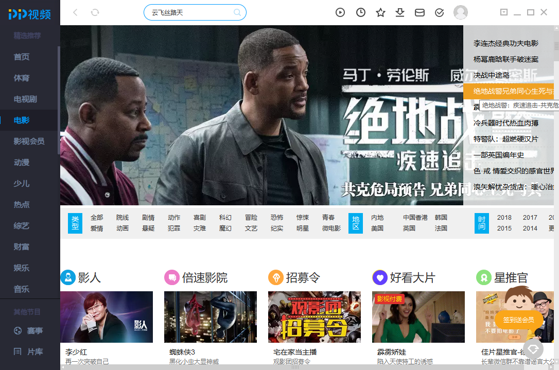Filter by genre 科幻

click(x=225, y=218)
